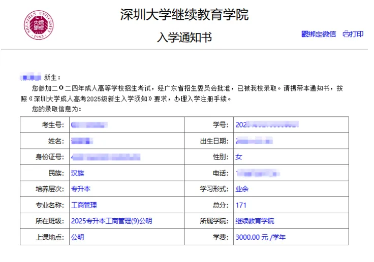
Task: Click the 培养层次: label
Action: tap(50, 189)
